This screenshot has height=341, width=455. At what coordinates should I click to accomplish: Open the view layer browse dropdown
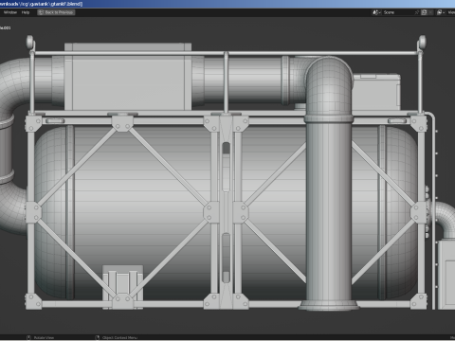point(441,12)
